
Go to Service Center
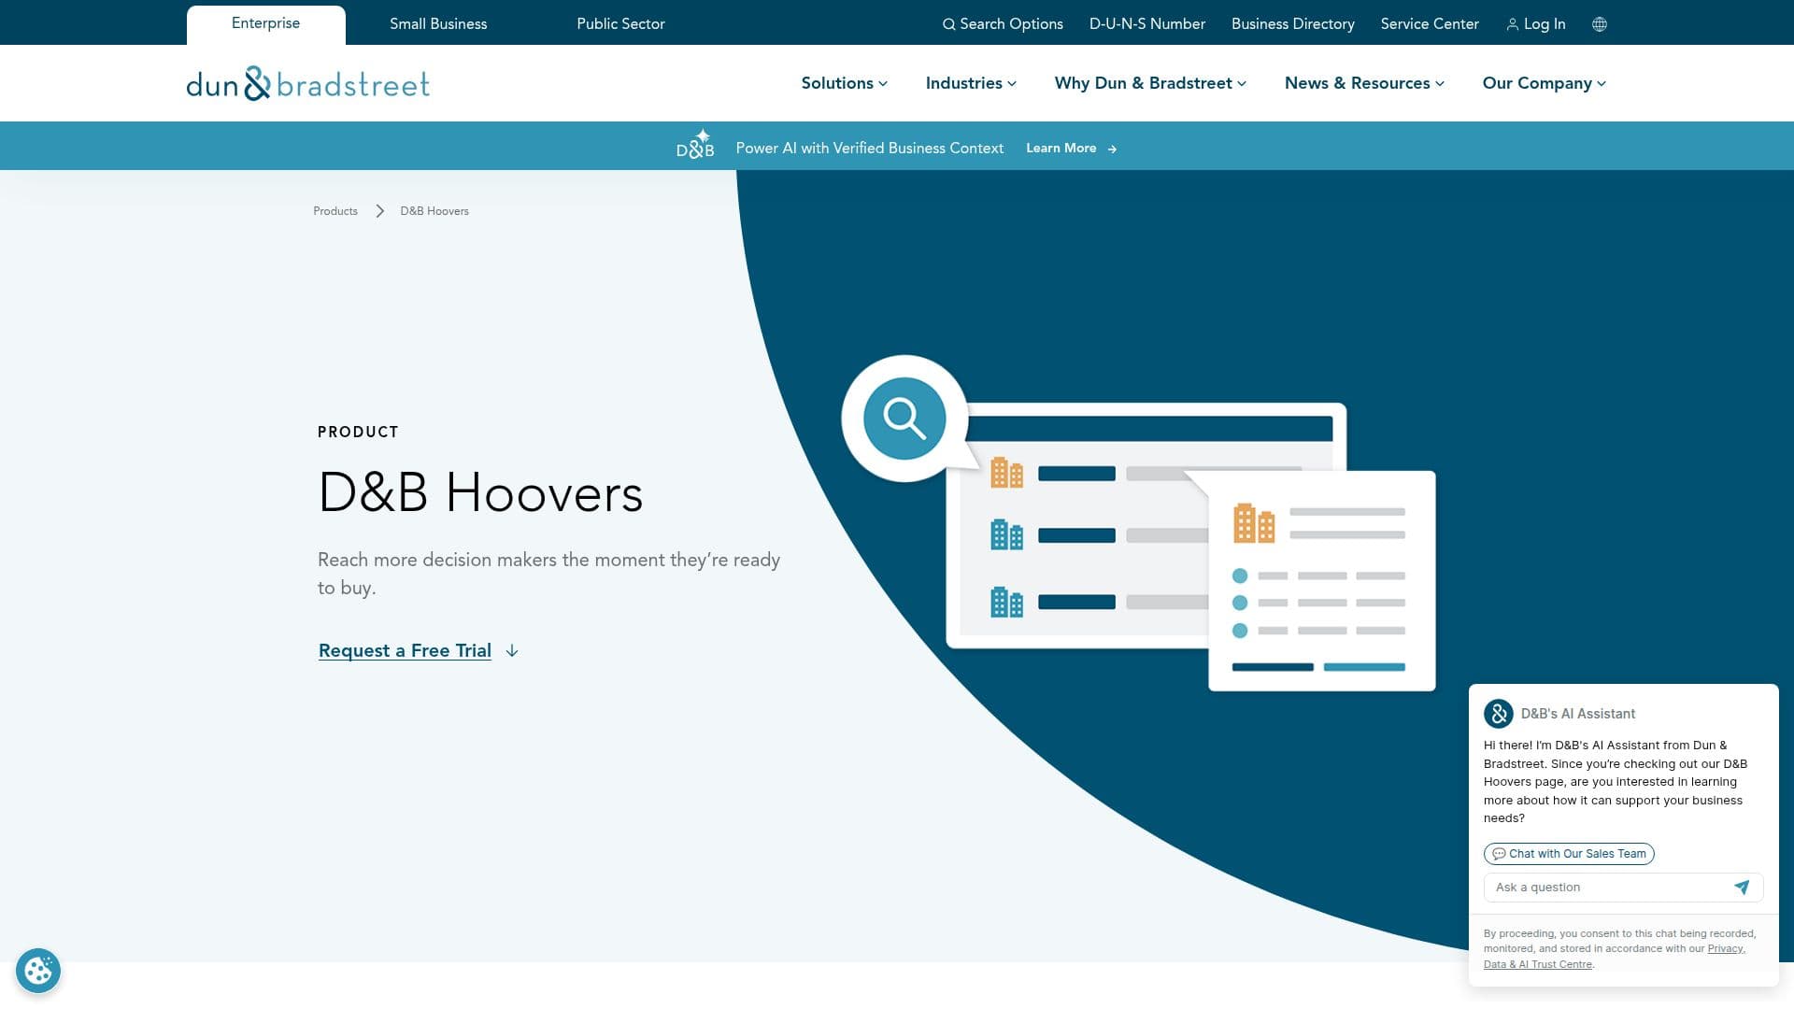click(x=1430, y=24)
